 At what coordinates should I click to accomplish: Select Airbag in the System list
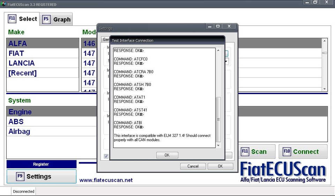[52, 131]
